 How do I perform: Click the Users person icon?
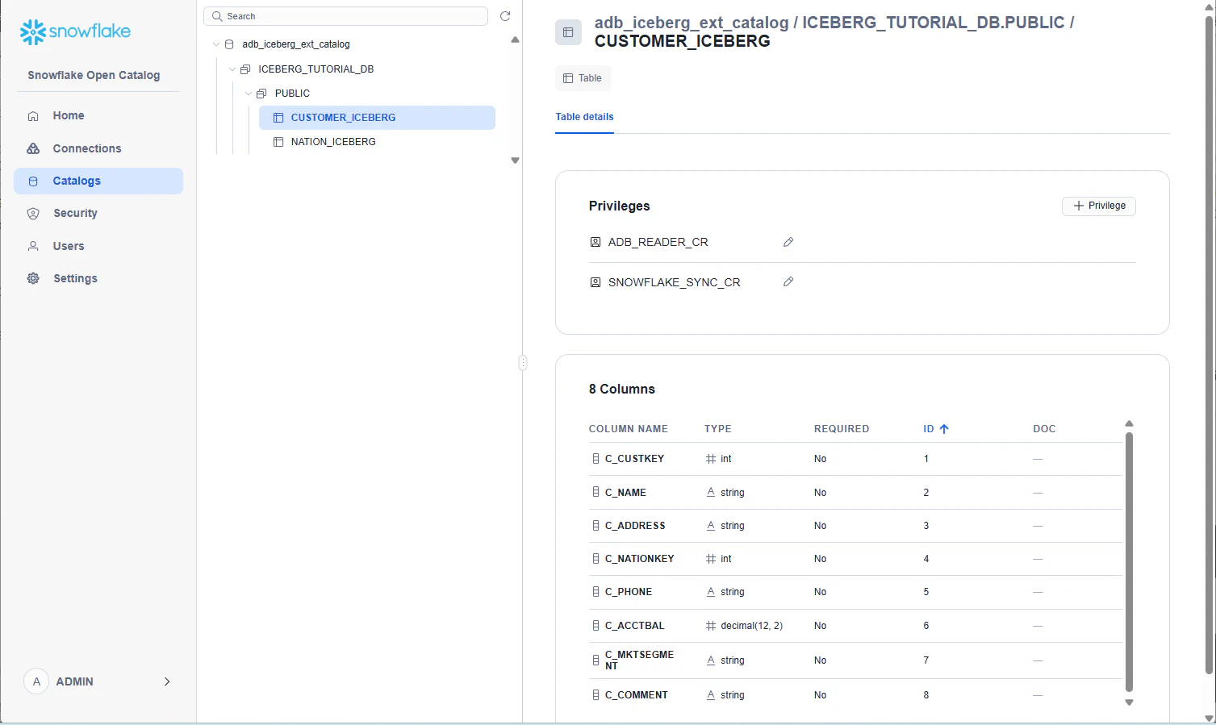point(33,246)
